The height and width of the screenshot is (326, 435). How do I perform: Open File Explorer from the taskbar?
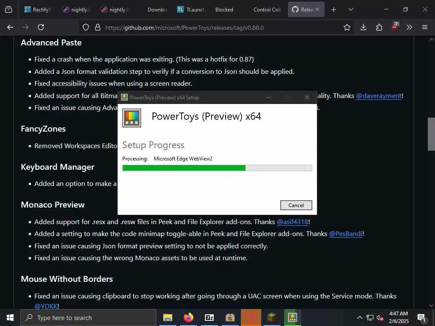[x=167, y=318]
